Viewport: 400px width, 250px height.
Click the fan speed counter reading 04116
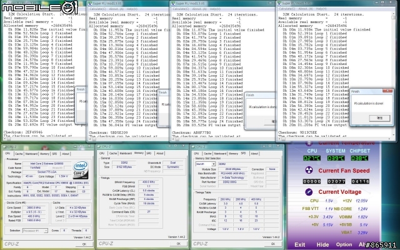[x=360, y=181]
